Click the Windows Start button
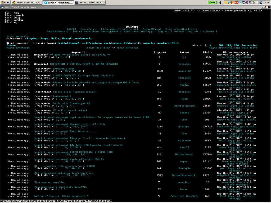Viewport: 271px width, 203px height. (5, 2)
